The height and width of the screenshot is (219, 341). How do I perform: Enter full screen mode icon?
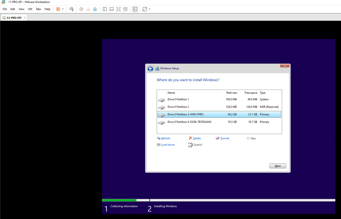(x=119, y=9)
